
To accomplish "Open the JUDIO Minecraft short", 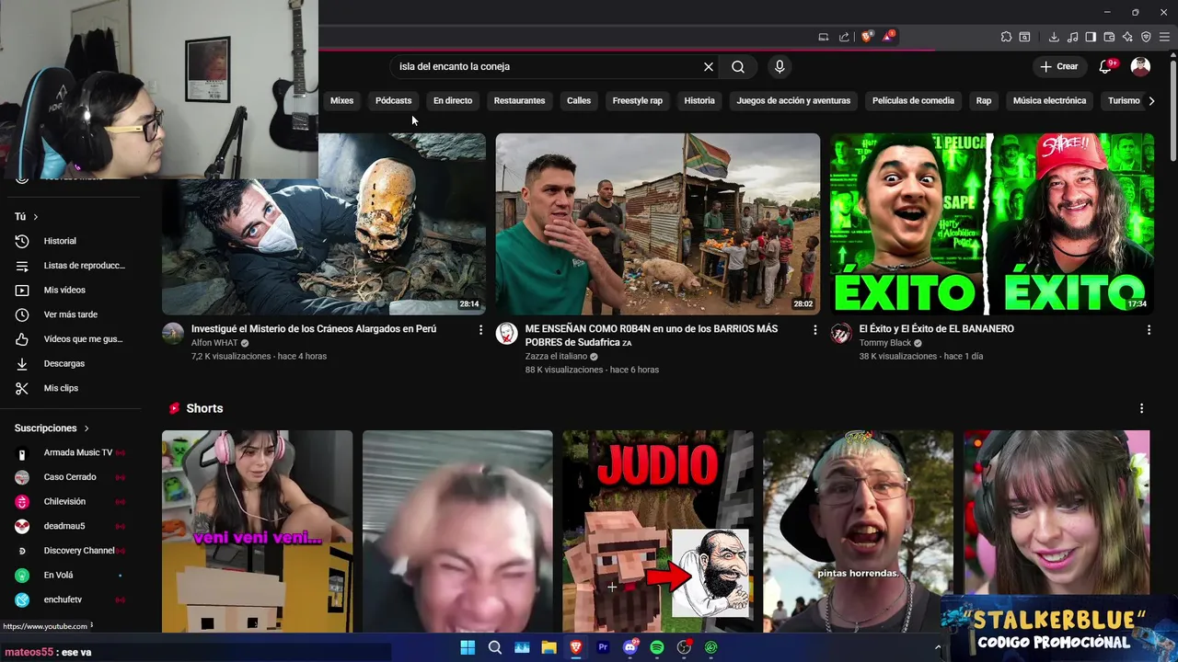I will coord(658,531).
